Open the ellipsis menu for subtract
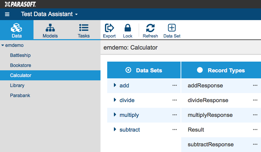Viewport: 261px width, 152px height. coord(175,130)
